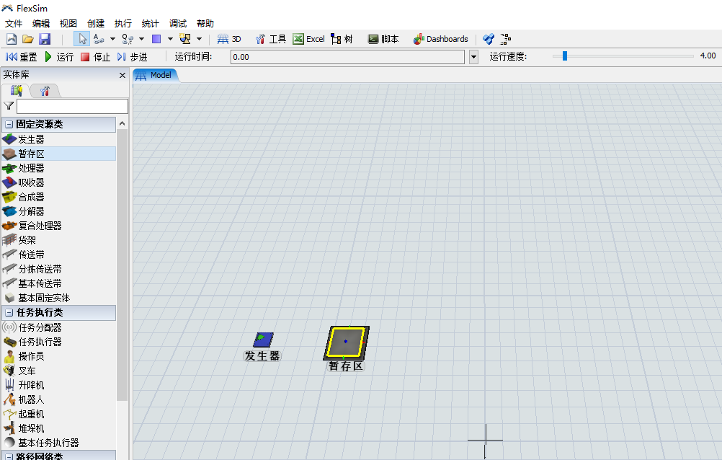Pick the 传送带 (Conveyor) library object
This screenshot has width=722, height=460.
click(x=31, y=255)
